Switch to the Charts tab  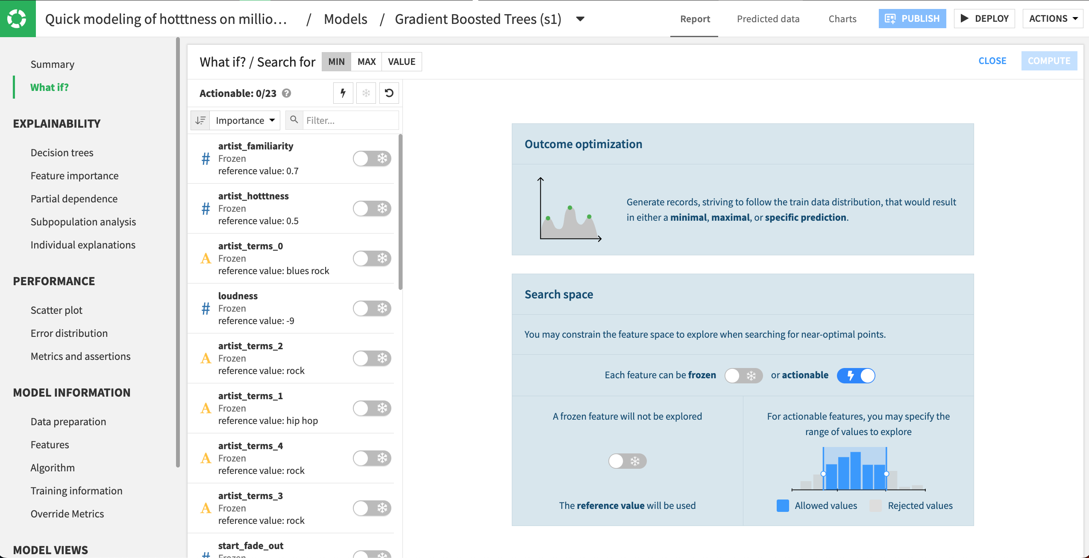pyautogui.click(x=842, y=19)
